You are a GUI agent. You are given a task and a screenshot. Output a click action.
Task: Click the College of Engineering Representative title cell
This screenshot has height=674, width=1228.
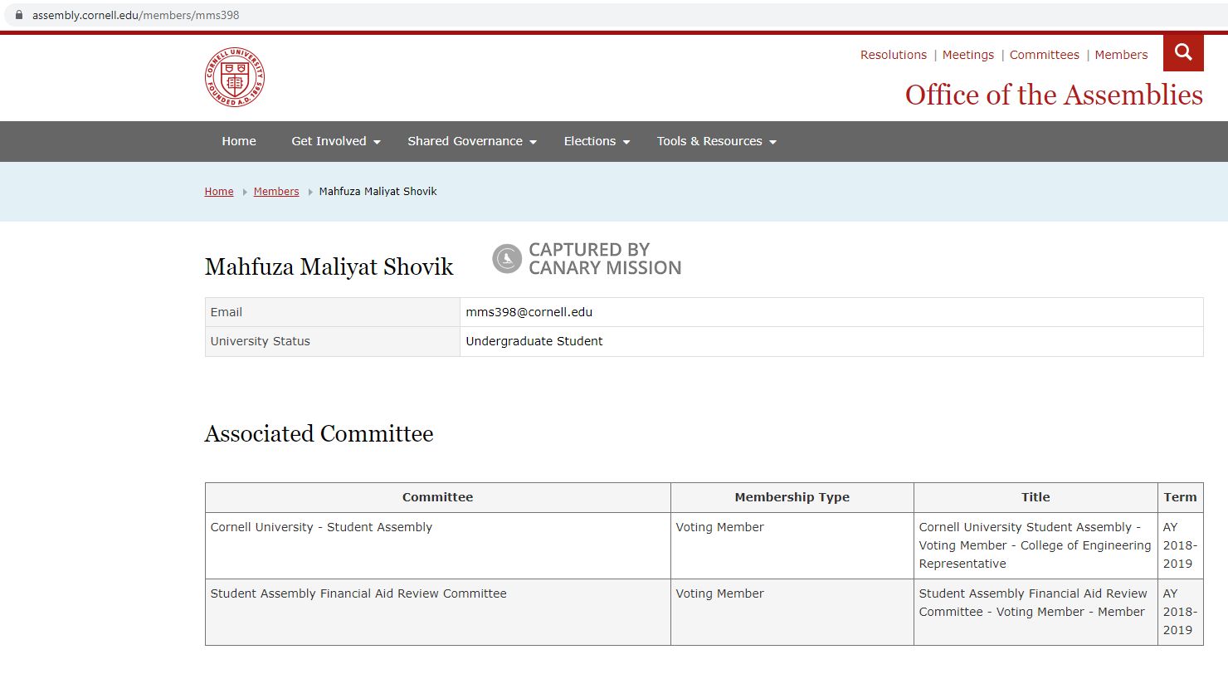[x=1035, y=545]
